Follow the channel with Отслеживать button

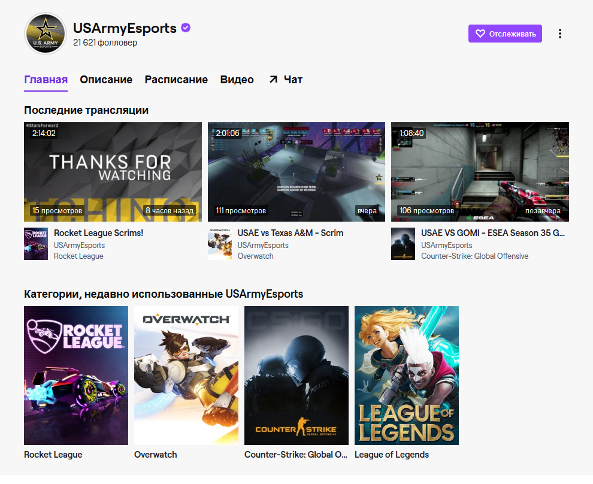(x=505, y=34)
